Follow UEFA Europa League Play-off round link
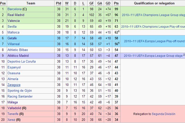Image resolution: width=185 pixels, height=123 pixels. coord(154,41)
